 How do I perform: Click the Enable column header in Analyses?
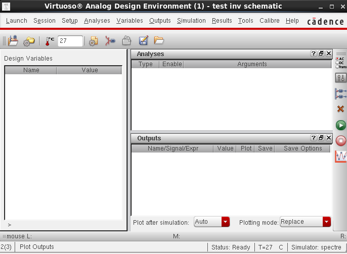(172, 64)
